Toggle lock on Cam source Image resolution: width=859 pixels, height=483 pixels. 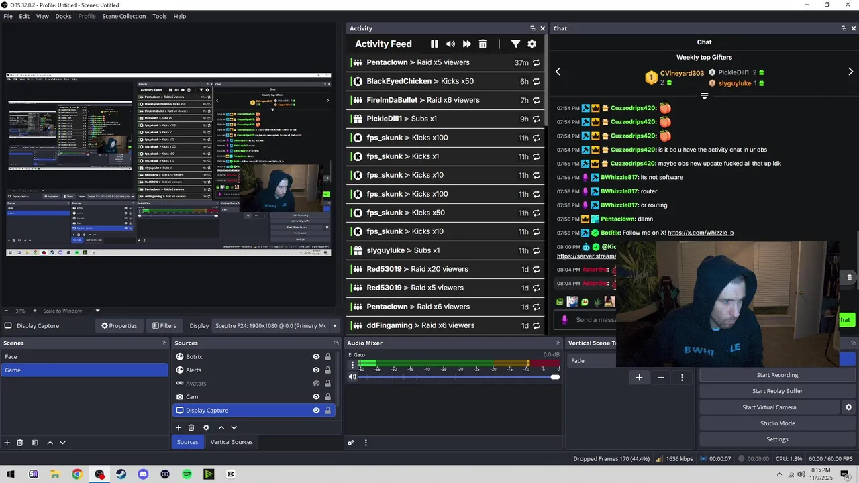328,397
